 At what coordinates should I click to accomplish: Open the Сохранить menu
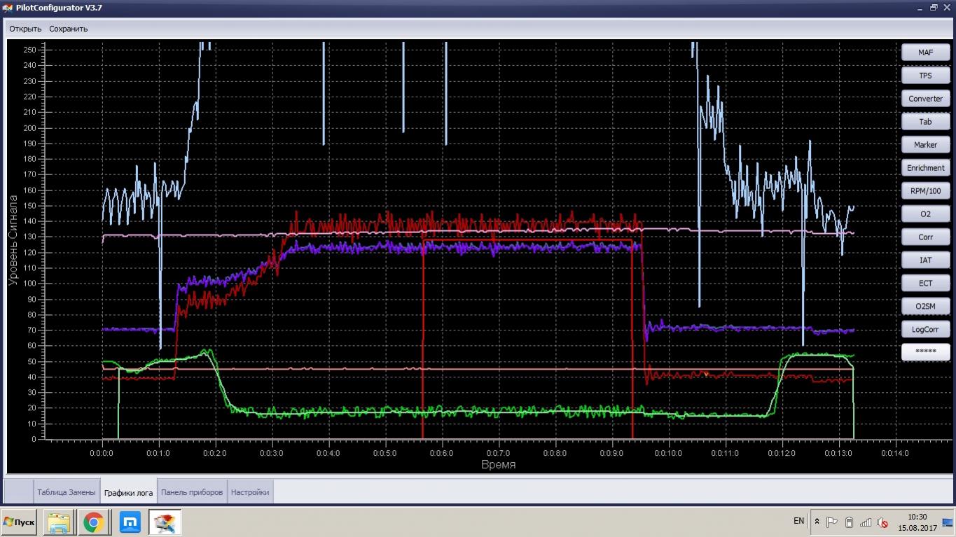[69, 29]
